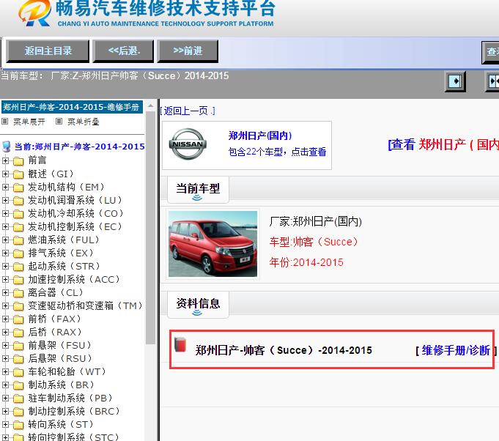The width and height of the screenshot is (499, 441).
Task: Click the folder icon for 离合器（CL）
Action: click(18, 293)
